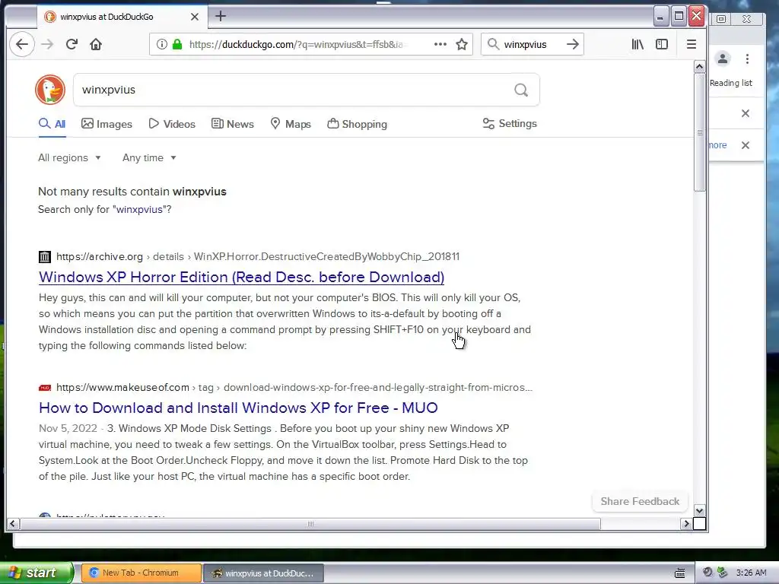Viewport: 779px width, 584px height.
Task: Open the Chromium three-dot menu
Action: point(747,59)
